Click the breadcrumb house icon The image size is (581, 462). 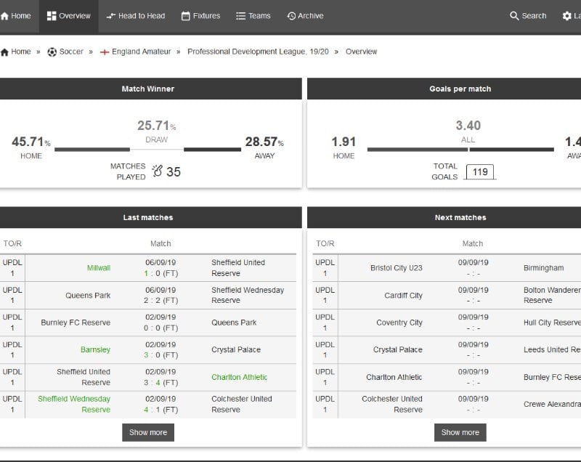pos(4,52)
